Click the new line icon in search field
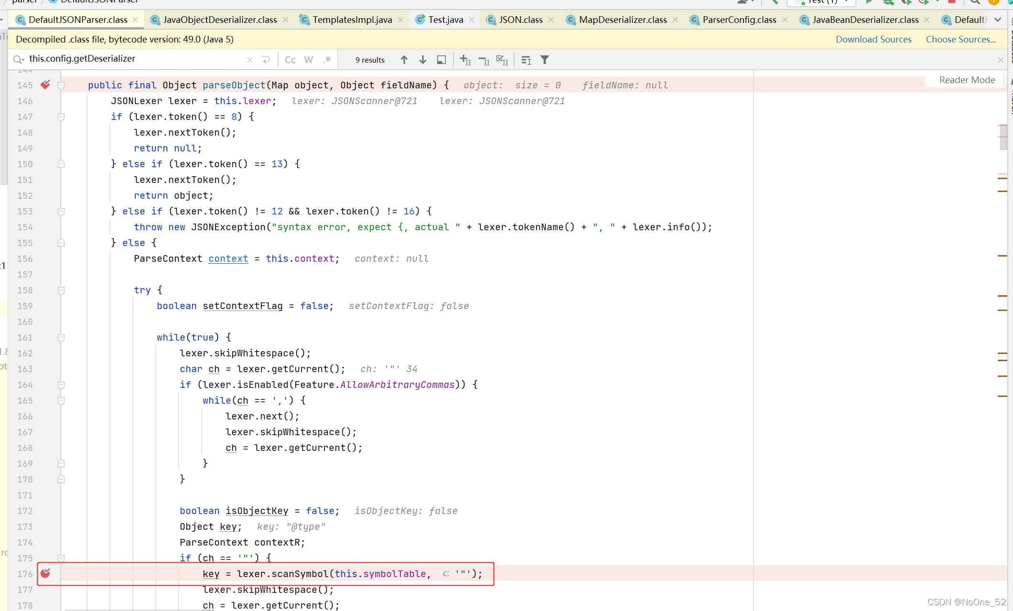The image size is (1013, 611). coord(266,60)
